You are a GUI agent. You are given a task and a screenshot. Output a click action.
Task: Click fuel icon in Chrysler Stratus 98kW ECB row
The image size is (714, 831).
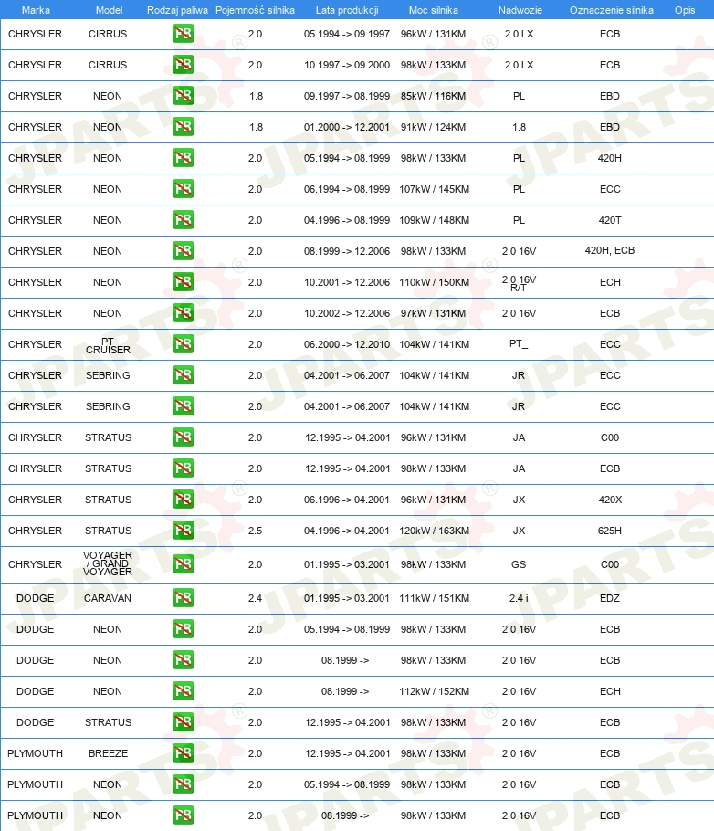(183, 468)
